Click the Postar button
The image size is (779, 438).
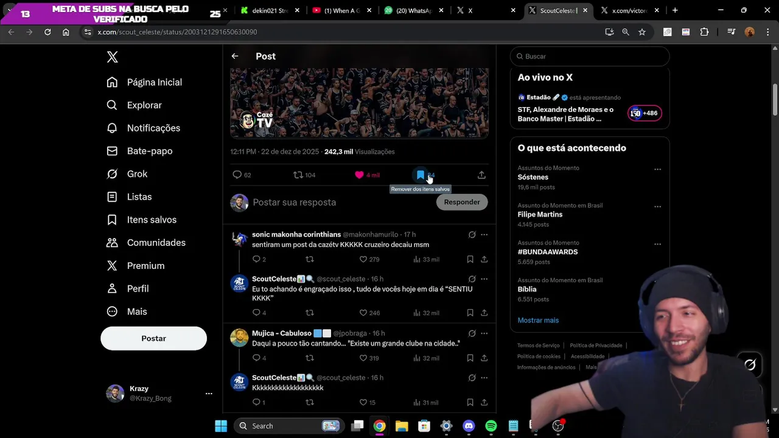(x=153, y=338)
